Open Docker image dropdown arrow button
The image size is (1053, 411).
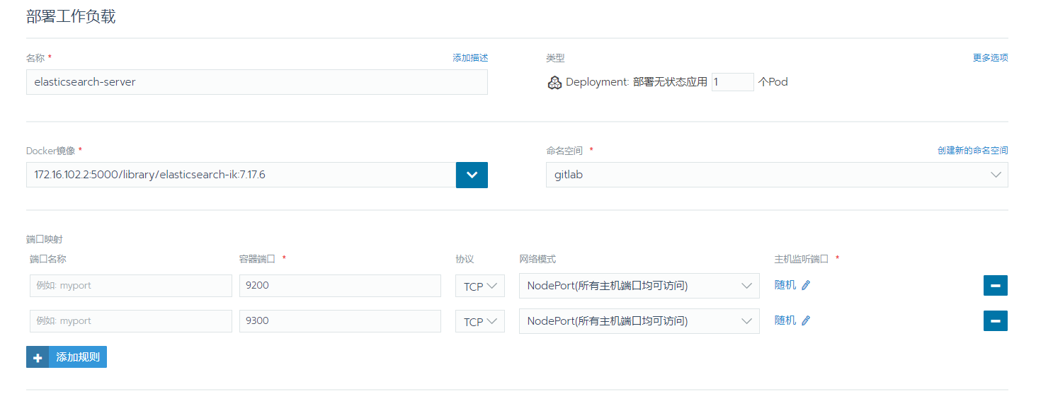[x=472, y=175]
